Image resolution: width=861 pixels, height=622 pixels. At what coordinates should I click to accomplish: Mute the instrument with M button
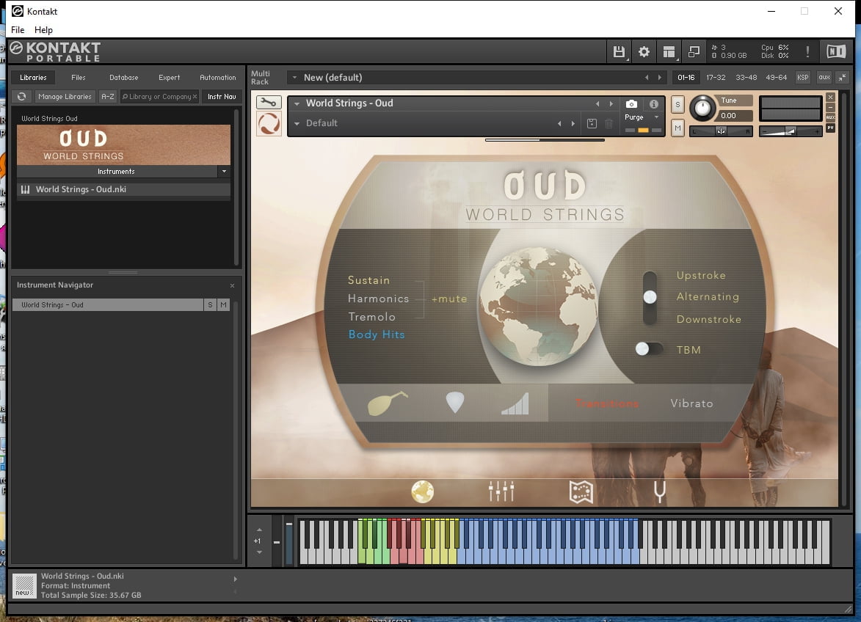tap(677, 128)
